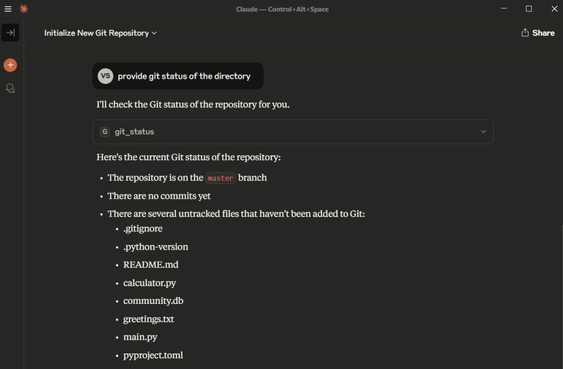This screenshot has width=563, height=369.
Task: Maximize the Claude window
Action: [x=529, y=9]
